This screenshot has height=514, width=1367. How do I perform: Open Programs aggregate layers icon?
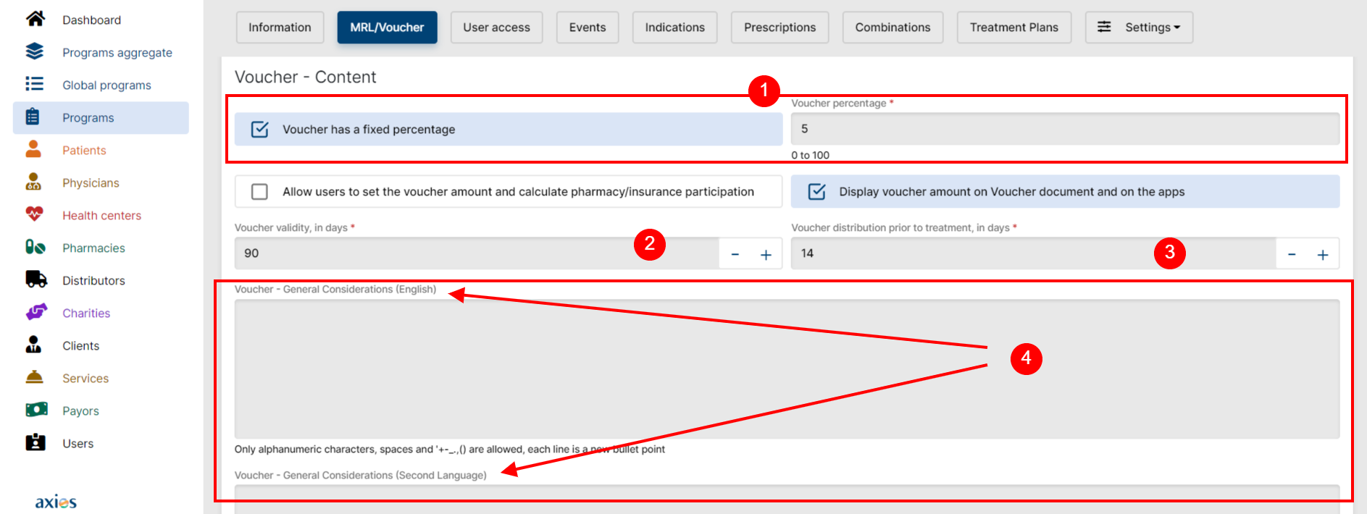35,52
